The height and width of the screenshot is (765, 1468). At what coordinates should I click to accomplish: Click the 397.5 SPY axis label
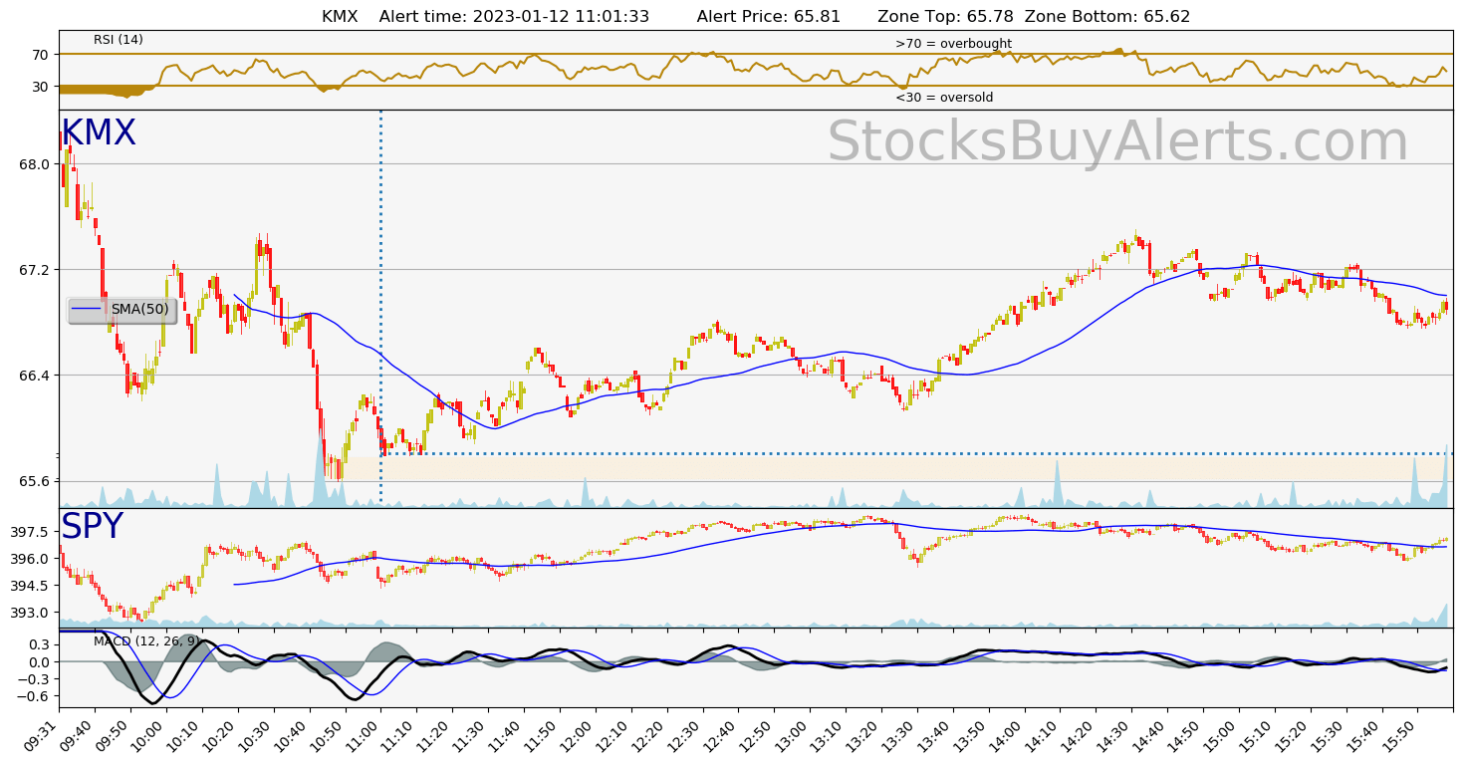(31, 532)
